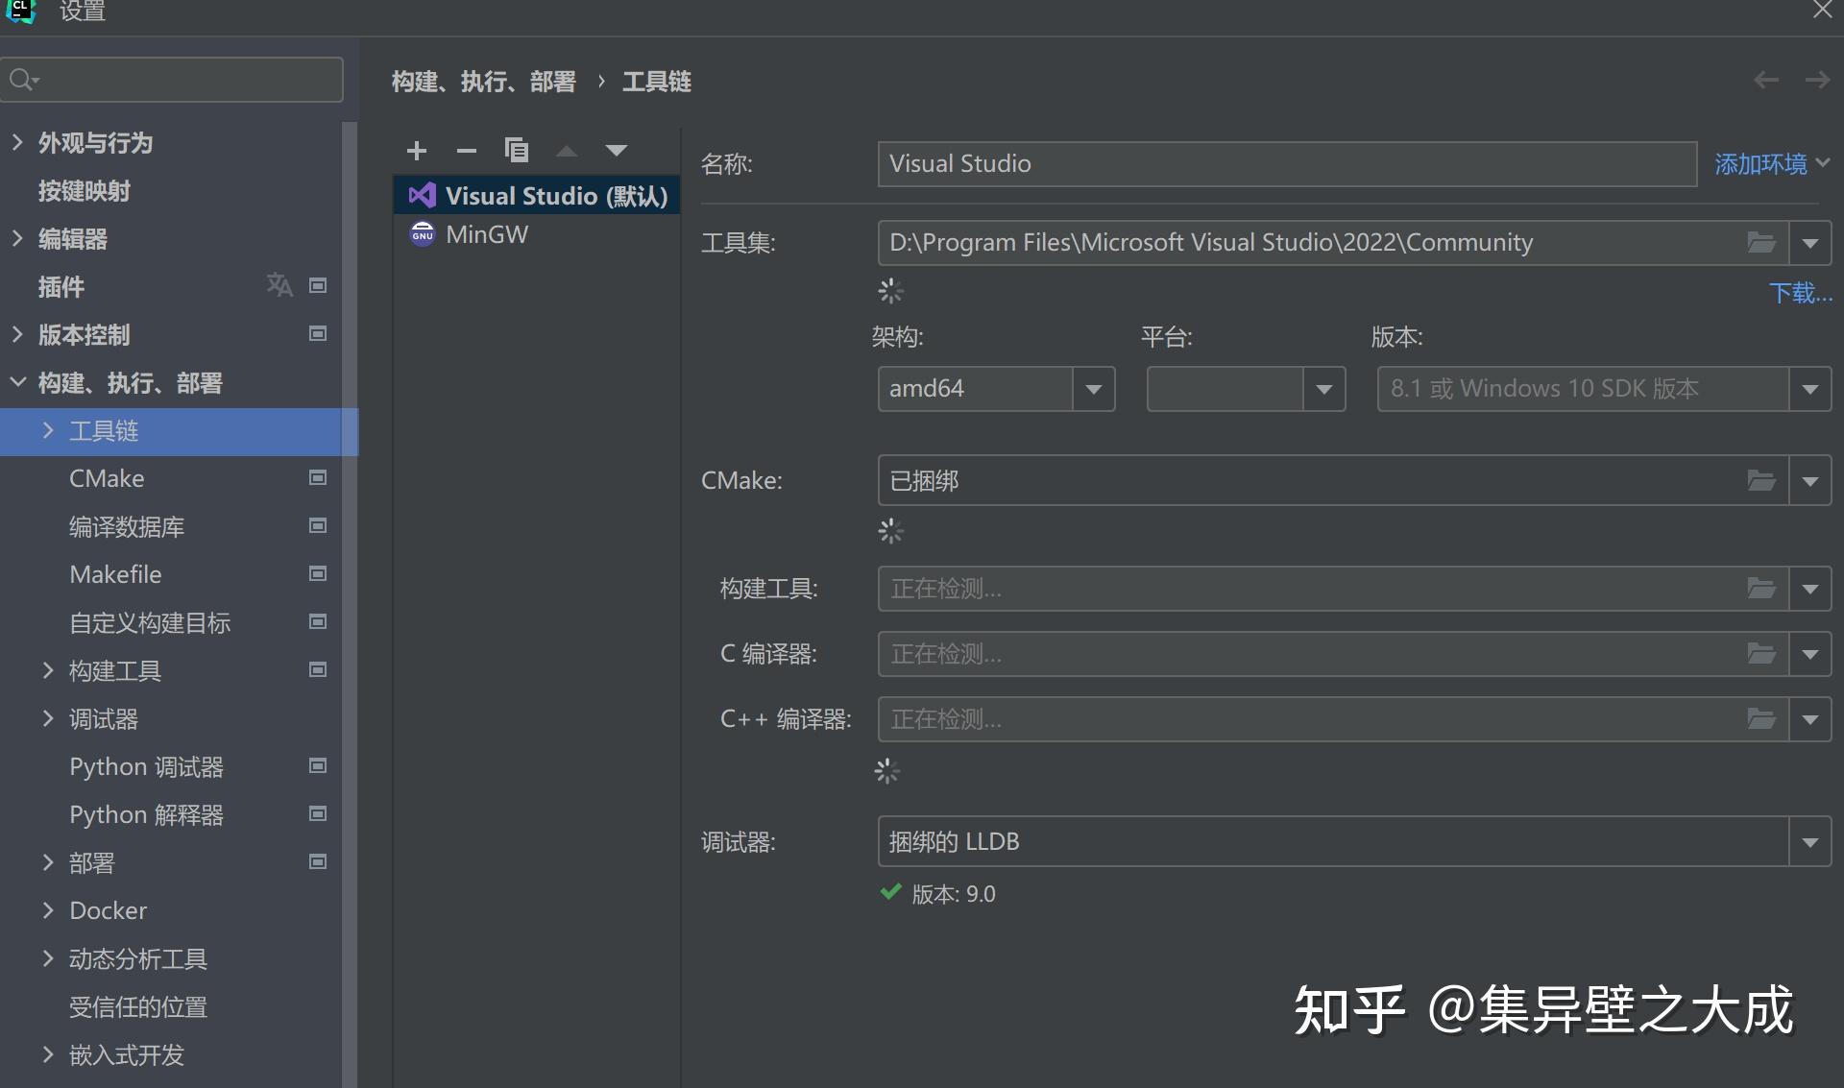Browse folder for CMake path
Image resolution: width=1844 pixels, height=1088 pixels.
[x=1761, y=480]
